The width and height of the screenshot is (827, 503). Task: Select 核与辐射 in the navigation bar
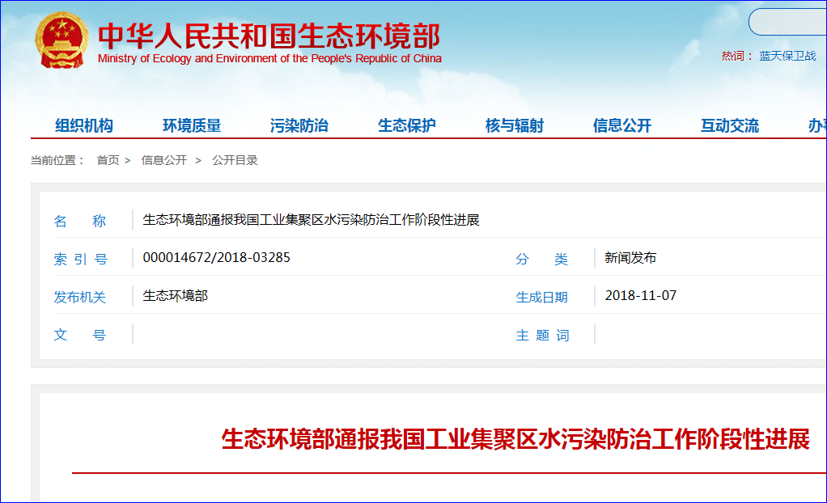[x=515, y=125]
